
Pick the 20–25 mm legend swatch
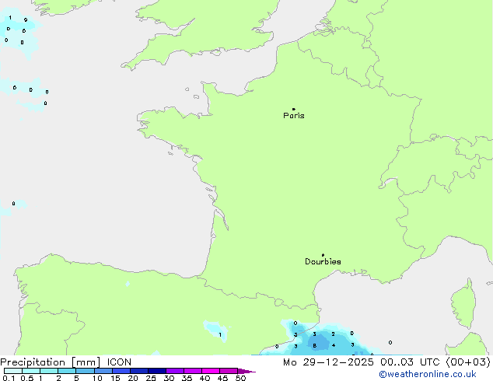[138, 371]
